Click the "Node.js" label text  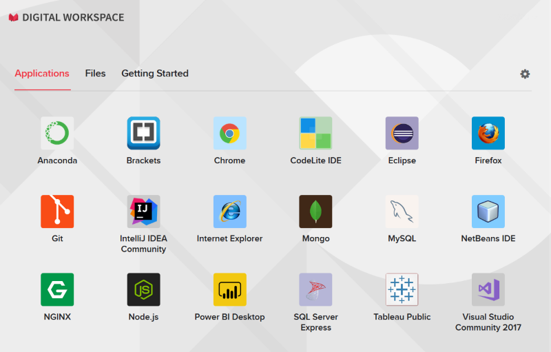tap(143, 317)
